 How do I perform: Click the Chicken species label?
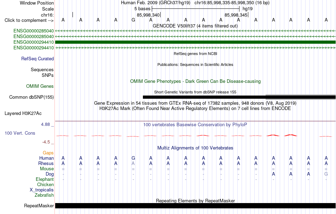[45, 184]
